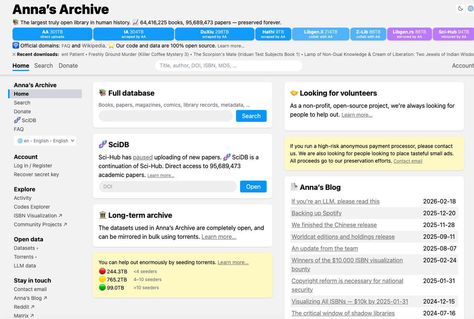The image size is (474, 319).
Task: Click the blue Search button
Action: coord(251,116)
